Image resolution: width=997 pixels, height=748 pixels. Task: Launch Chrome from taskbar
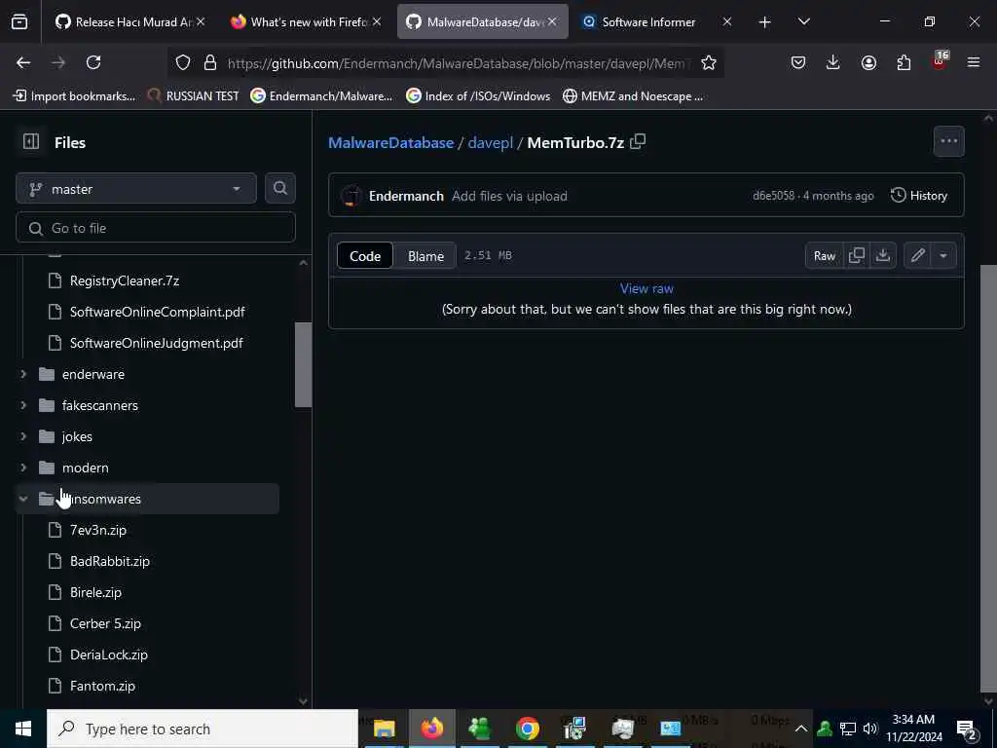(527, 729)
